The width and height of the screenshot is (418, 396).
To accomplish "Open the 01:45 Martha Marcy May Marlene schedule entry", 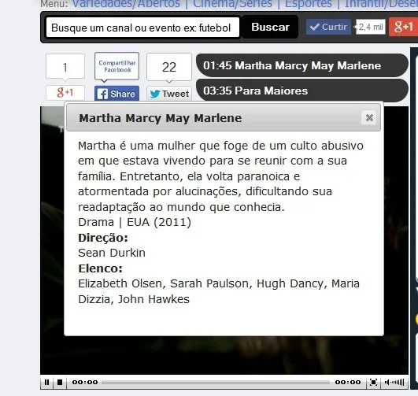I will [302, 65].
